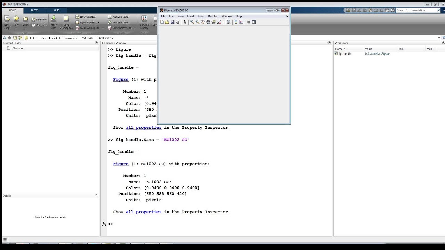Screen dimensions: 445x250
Task: Click the first 'Figure' link in Command Window
Action: (121, 80)
